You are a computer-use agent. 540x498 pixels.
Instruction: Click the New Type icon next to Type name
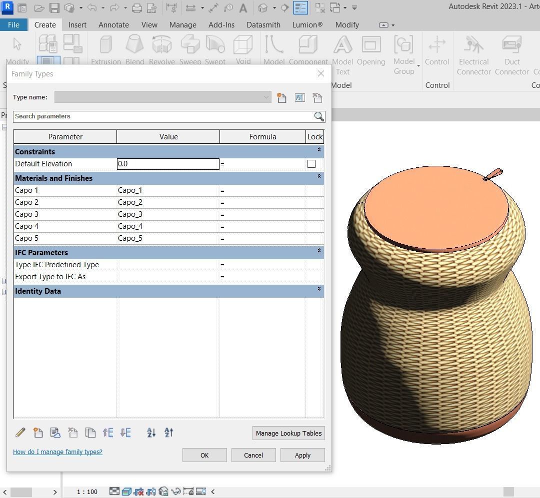(281, 98)
